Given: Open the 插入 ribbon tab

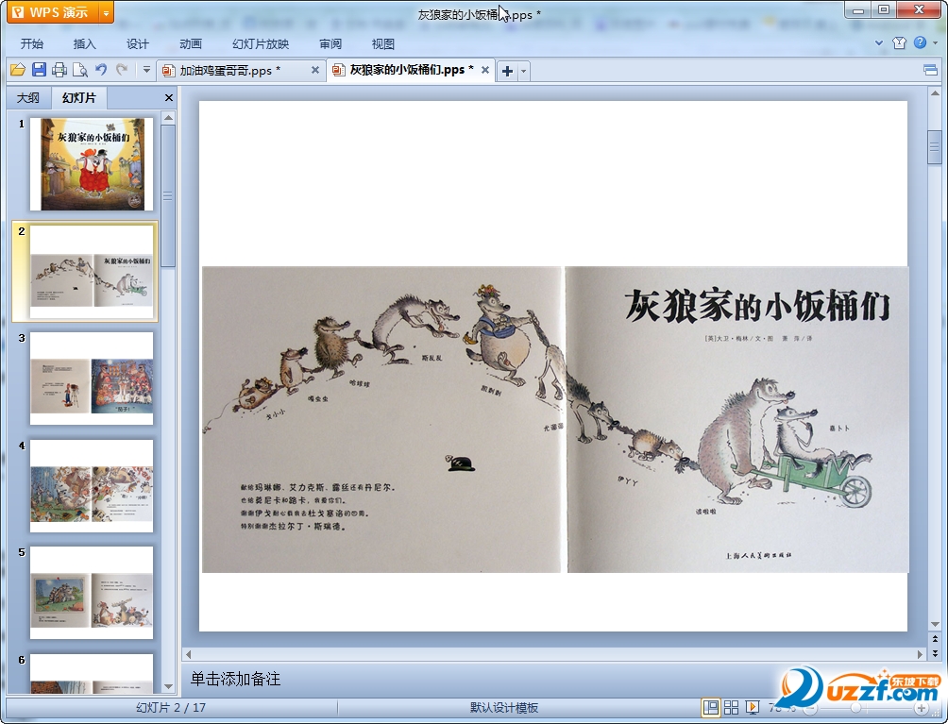Looking at the screenshot, I should [84, 44].
